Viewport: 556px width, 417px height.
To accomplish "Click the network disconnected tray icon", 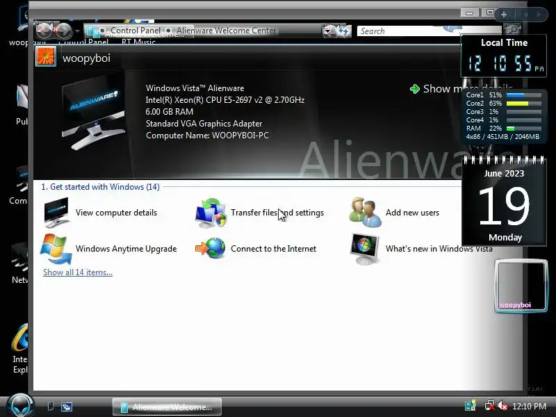I will coord(490,406).
